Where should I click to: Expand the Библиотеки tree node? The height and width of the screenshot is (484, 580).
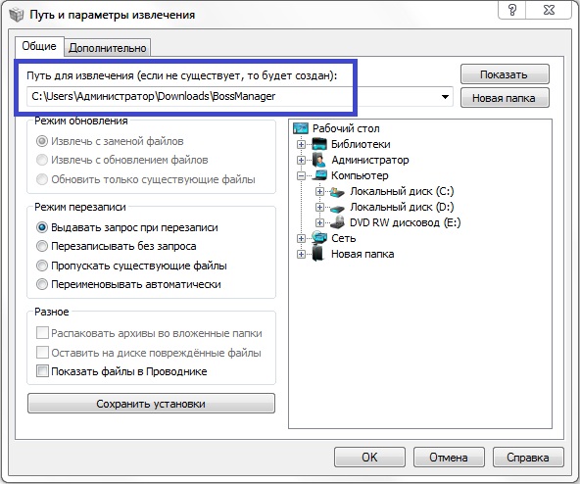pyautogui.click(x=301, y=144)
